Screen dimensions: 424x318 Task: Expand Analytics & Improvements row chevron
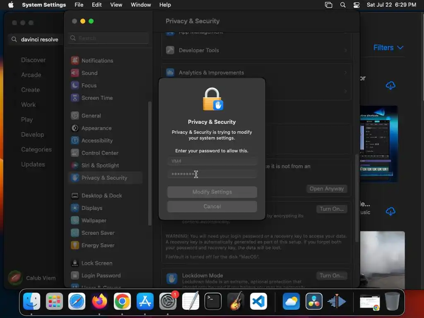click(x=345, y=73)
